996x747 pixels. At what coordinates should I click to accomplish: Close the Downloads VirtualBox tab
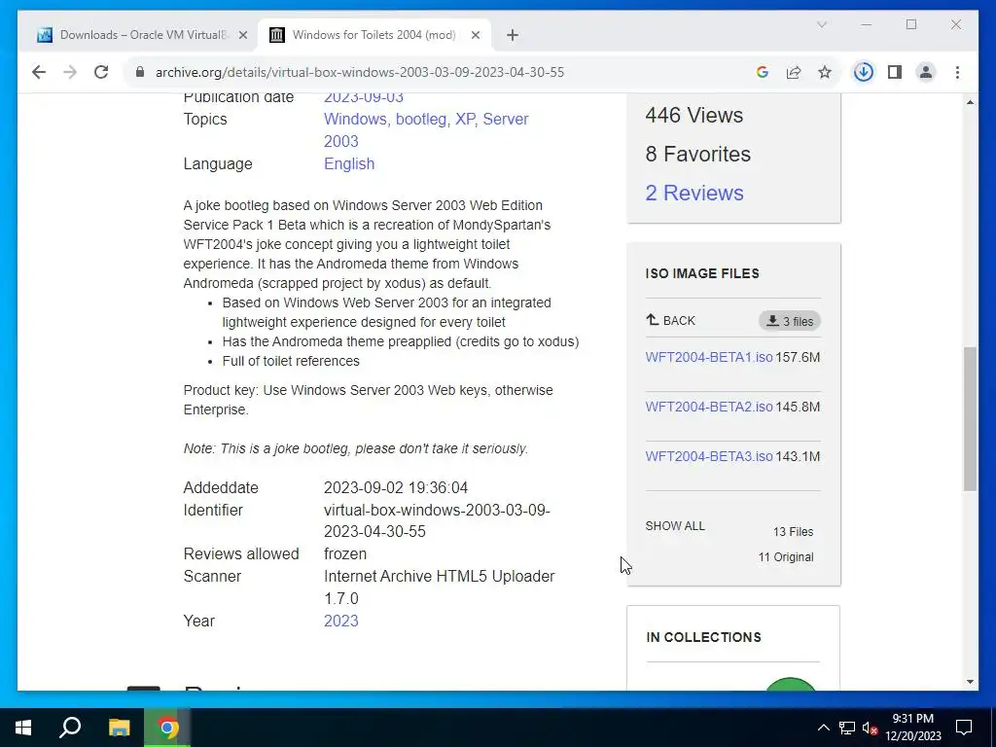242,36
